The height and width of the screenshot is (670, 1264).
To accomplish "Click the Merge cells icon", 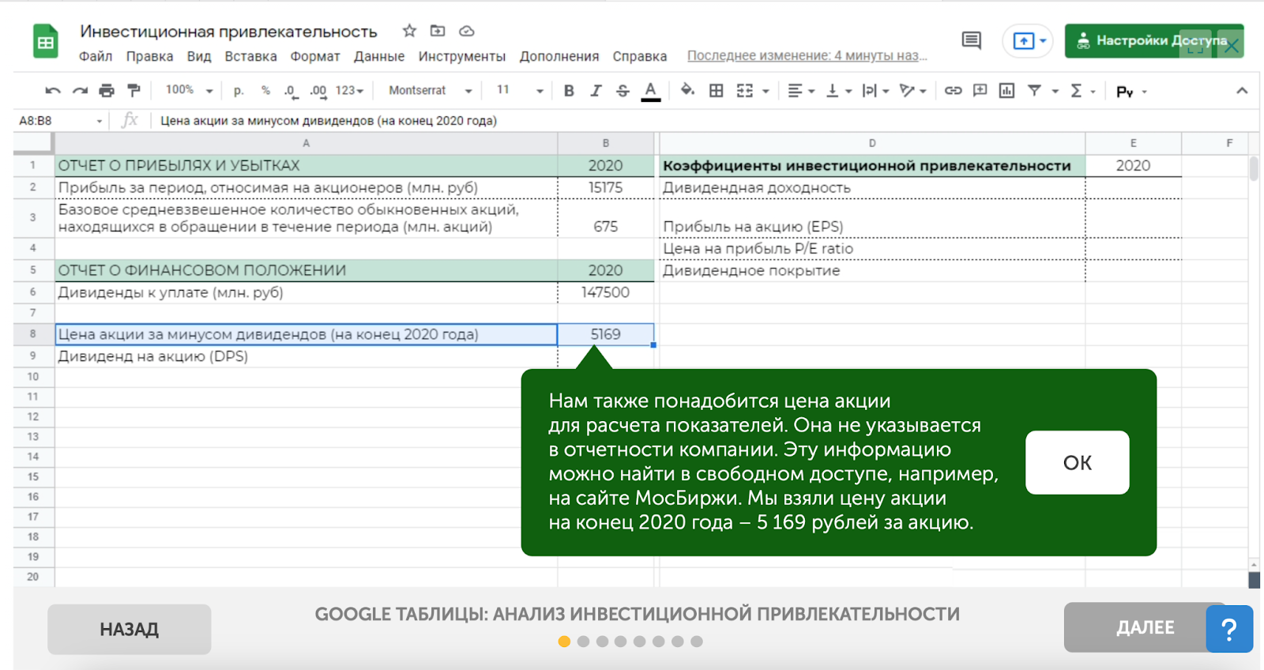I will 745,91.
